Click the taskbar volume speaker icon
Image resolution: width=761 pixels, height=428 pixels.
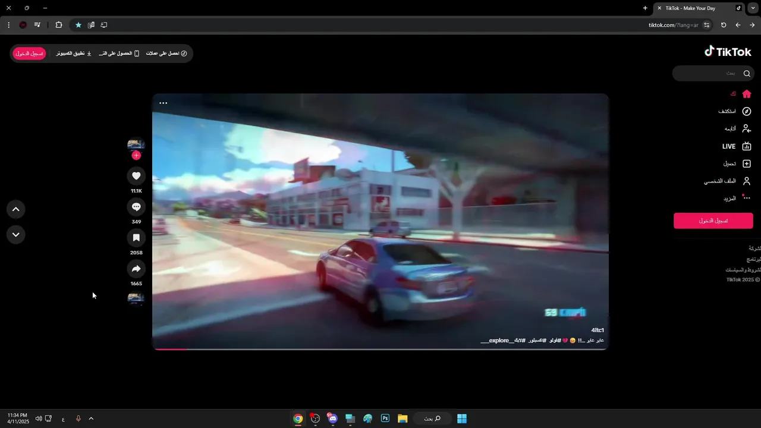(x=39, y=418)
